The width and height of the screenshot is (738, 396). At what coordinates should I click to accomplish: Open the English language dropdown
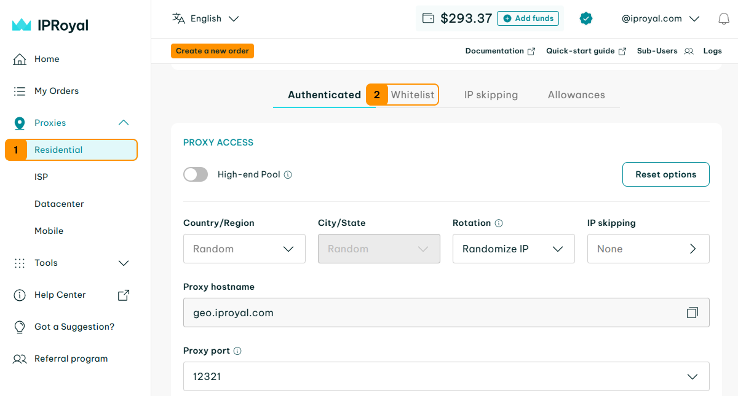tap(205, 18)
